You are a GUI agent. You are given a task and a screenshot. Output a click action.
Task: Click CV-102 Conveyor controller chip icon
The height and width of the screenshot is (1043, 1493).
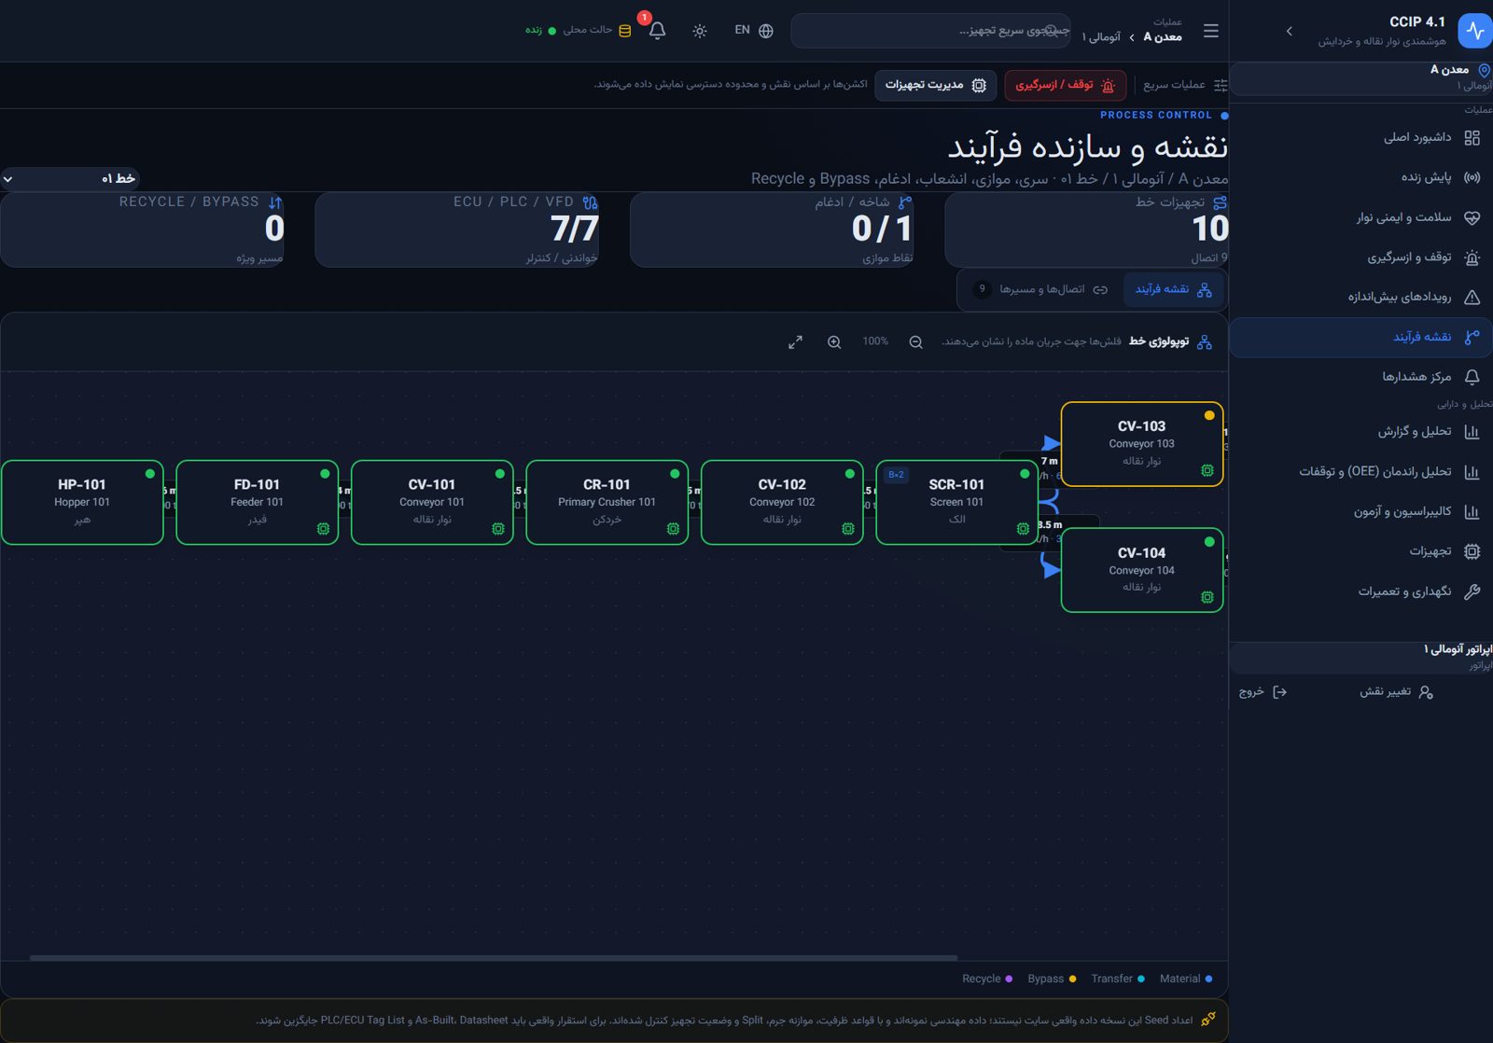[x=848, y=529]
